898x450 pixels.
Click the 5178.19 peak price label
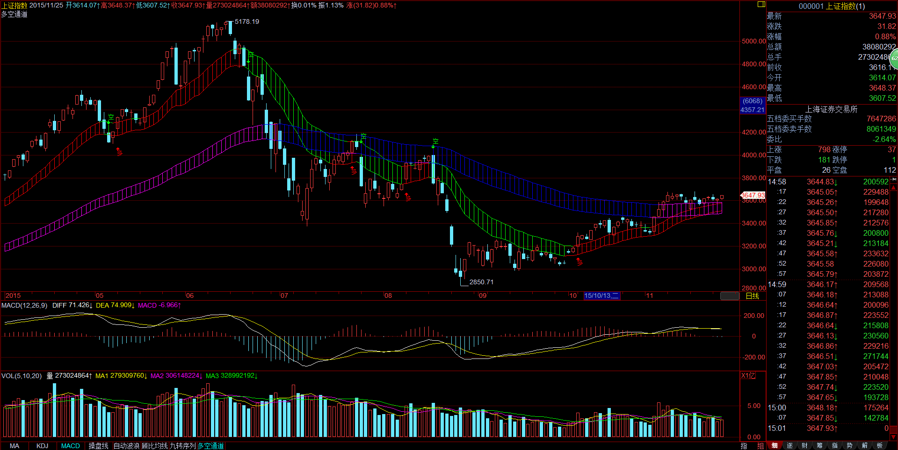(x=246, y=21)
